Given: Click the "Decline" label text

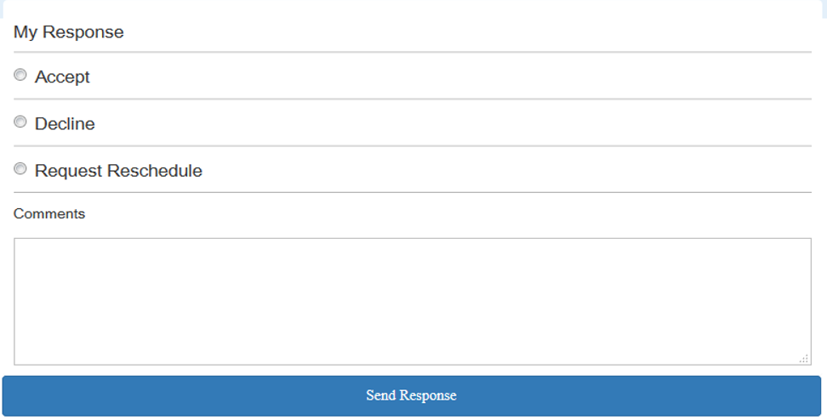Looking at the screenshot, I should 65,124.
